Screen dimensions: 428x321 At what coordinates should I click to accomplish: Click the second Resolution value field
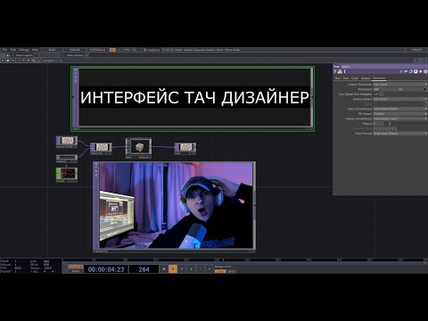[411, 89]
